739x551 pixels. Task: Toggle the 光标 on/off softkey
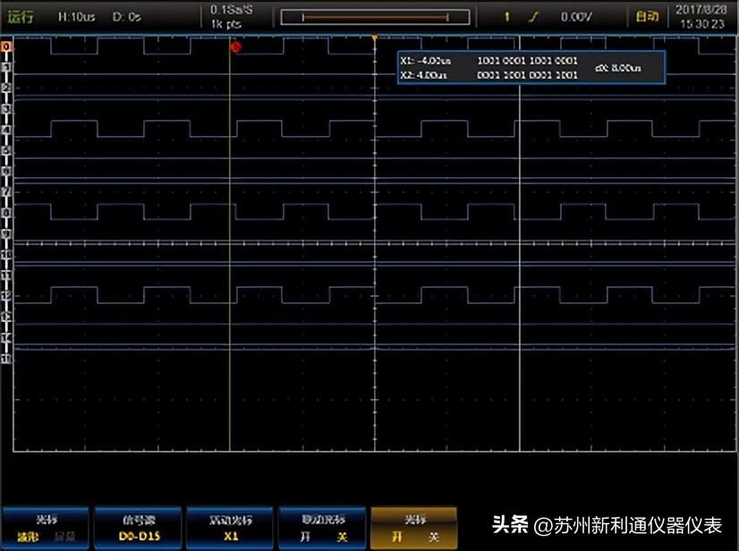(413, 529)
